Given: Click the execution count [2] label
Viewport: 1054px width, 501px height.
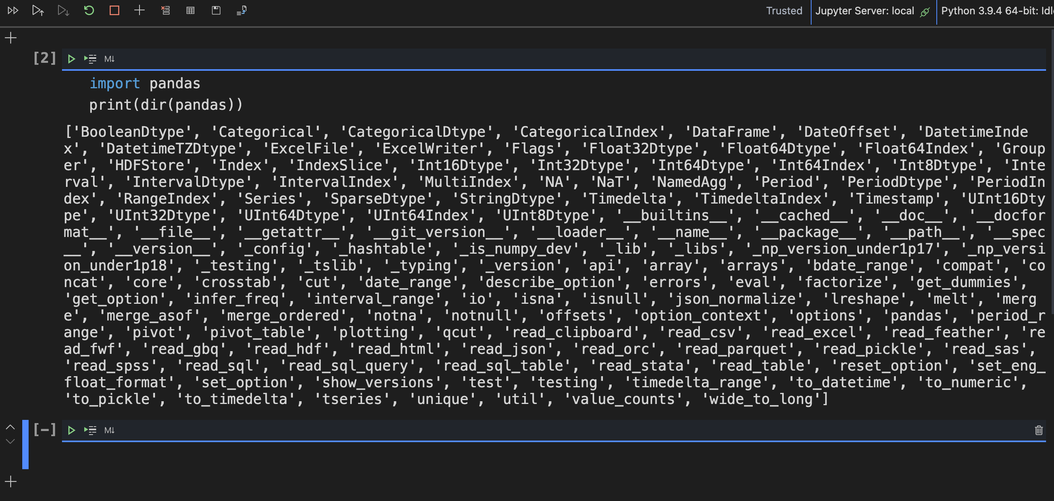Looking at the screenshot, I should 45,58.
